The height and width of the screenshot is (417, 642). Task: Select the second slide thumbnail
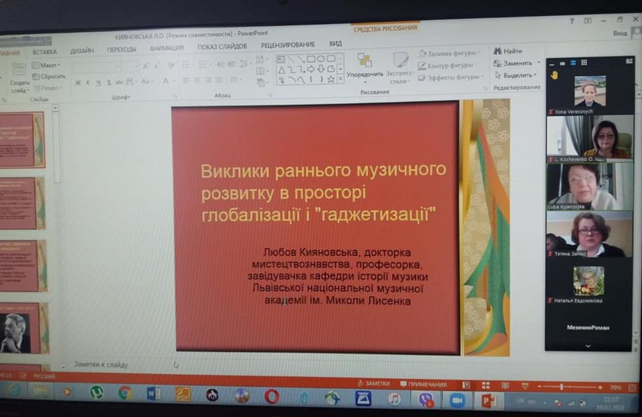click(23, 203)
